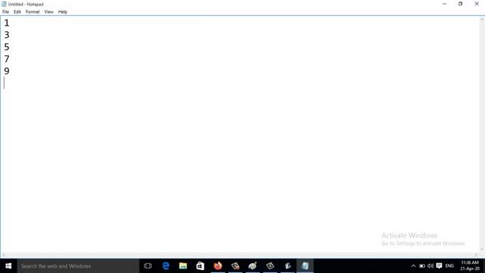Screen dimensions: 485x273
Task: Click the Notepad icon in title bar
Action: (4, 4)
